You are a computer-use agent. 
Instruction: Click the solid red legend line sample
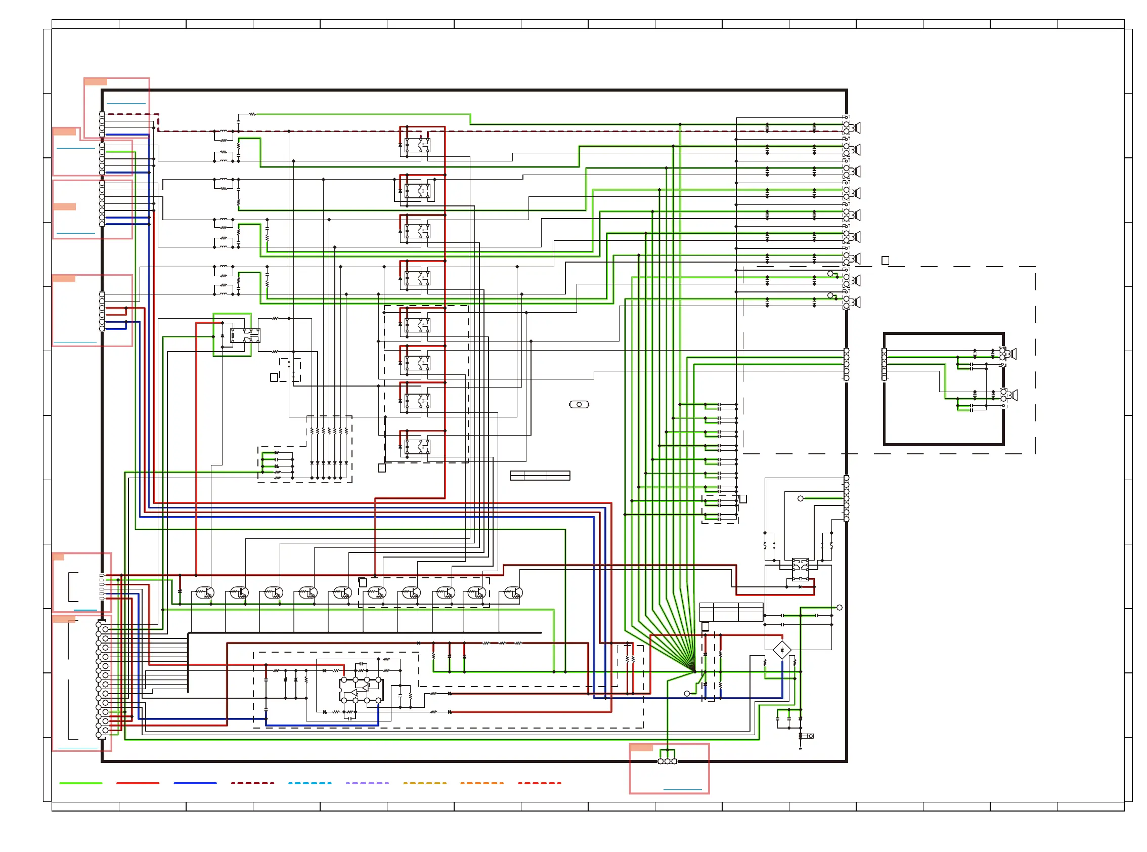pyautogui.click(x=138, y=783)
